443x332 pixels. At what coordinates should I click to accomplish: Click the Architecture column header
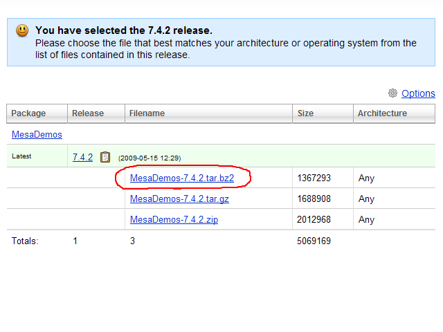click(382, 113)
